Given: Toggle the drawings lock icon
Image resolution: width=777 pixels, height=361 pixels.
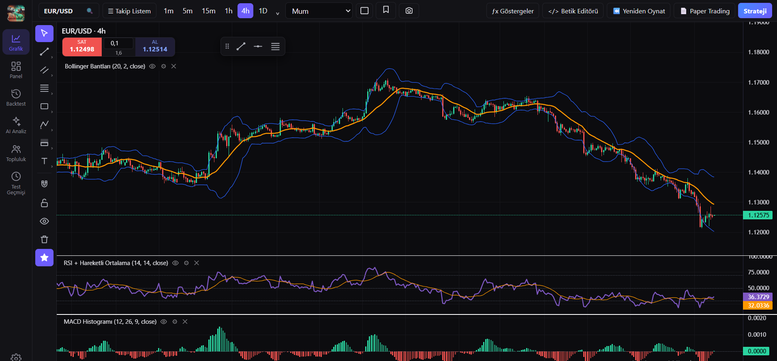Looking at the screenshot, I should (x=44, y=203).
